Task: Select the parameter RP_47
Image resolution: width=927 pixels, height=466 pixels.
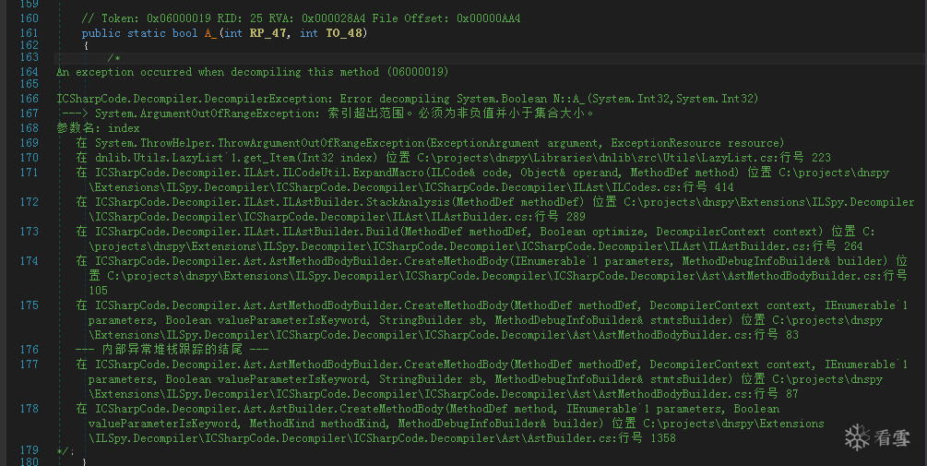Action: 269,33
